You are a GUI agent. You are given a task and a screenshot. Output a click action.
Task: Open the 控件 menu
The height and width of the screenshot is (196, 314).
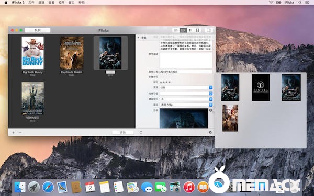[61, 3]
